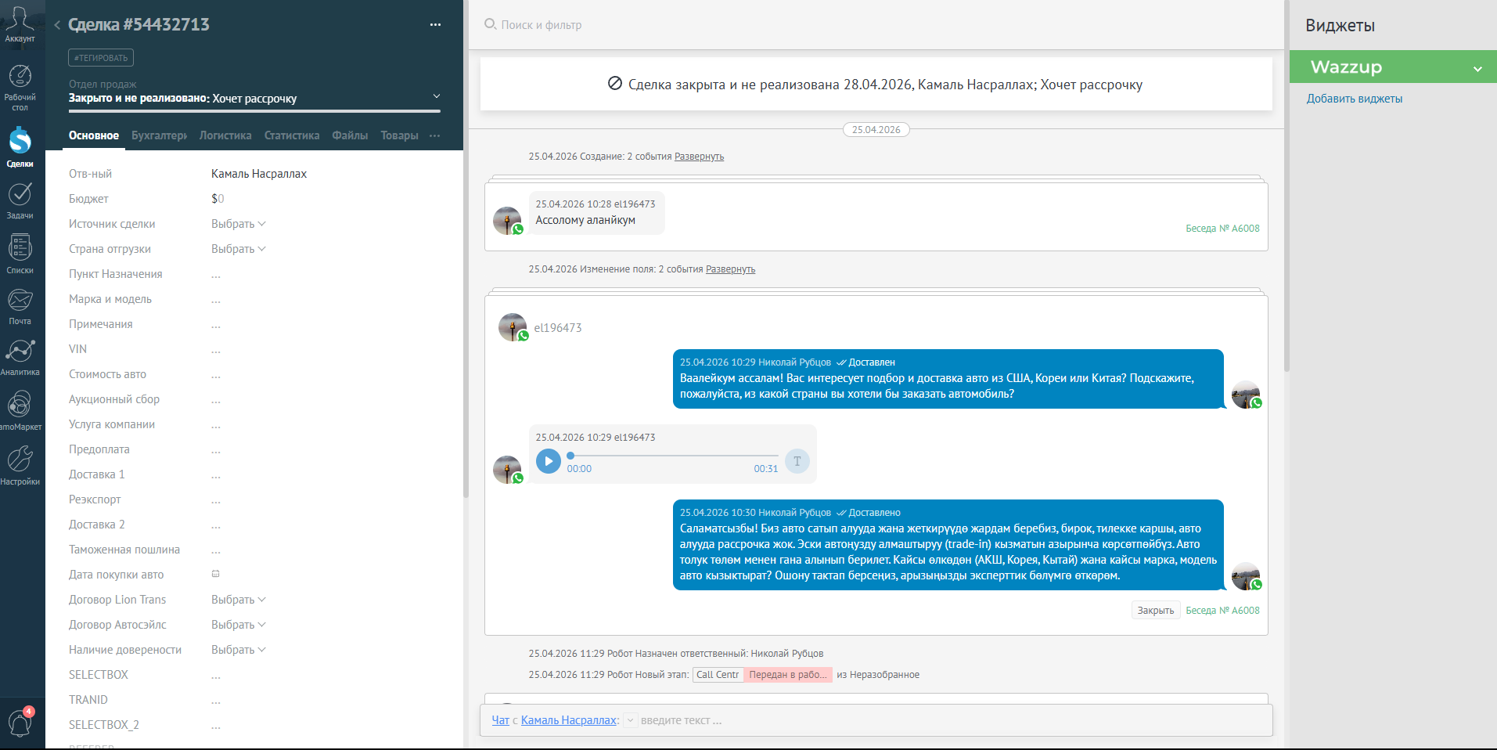Seek the voice message progress slider
1497x750 pixels.
673,456
